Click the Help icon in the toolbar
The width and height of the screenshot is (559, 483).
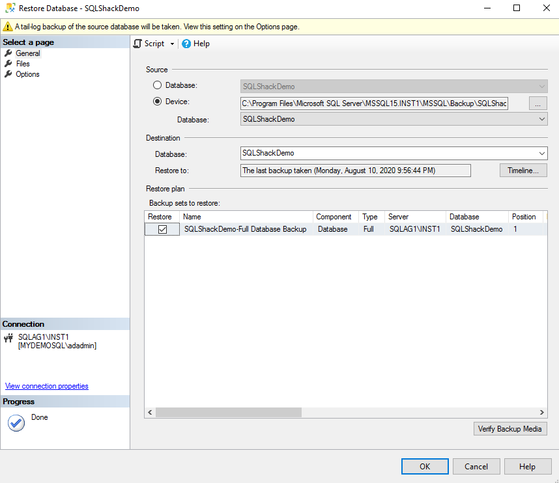tap(188, 44)
